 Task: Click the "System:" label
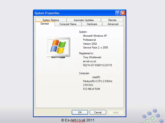click(x=83, y=32)
